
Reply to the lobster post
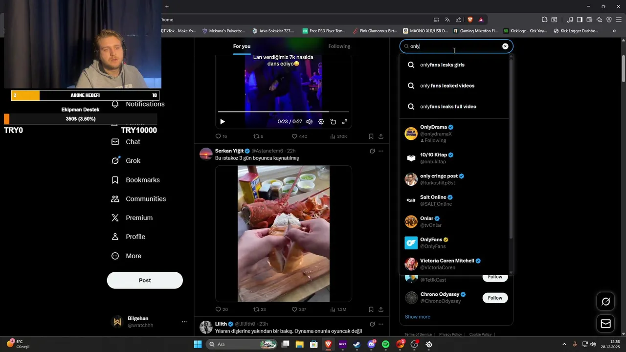pyautogui.click(x=222, y=309)
